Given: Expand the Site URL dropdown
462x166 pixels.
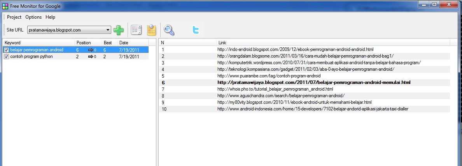Looking at the screenshot, I should tap(108, 30).
